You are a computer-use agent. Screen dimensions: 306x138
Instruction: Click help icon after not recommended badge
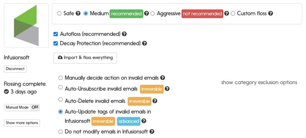tap(227, 14)
